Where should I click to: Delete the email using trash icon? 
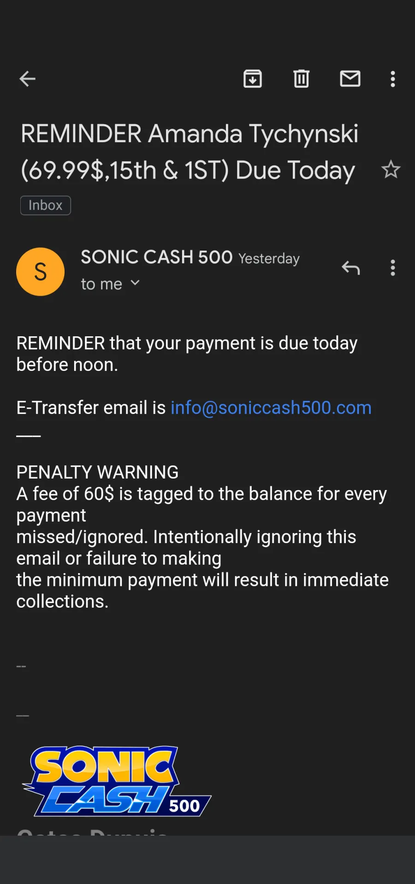[x=302, y=79]
